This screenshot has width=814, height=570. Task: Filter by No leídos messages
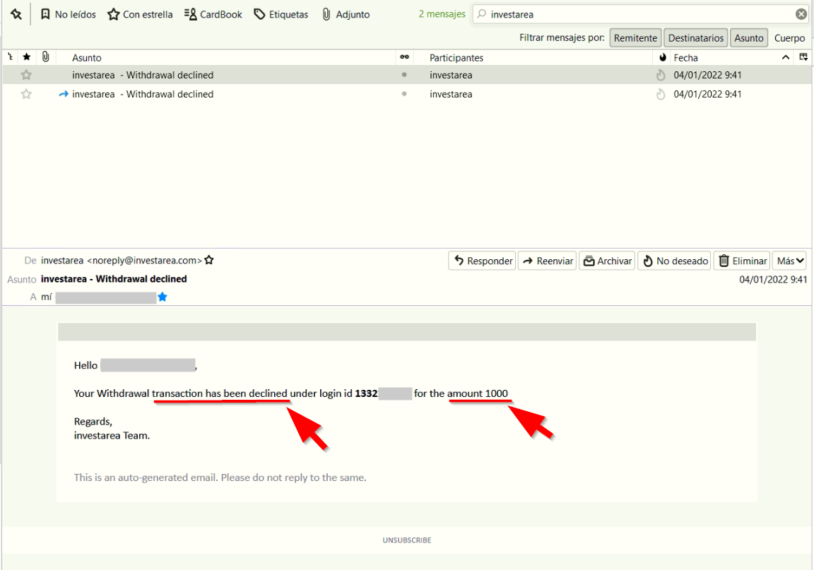click(68, 15)
